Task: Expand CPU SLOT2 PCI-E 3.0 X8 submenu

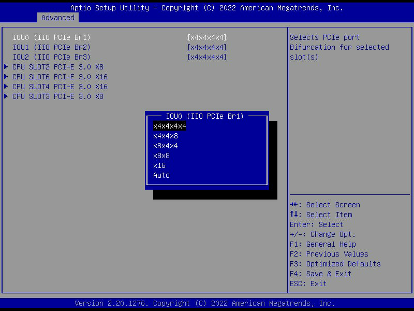Action: coord(57,67)
